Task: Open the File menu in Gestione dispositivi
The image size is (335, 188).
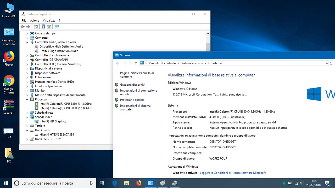Action: point(24,21)
